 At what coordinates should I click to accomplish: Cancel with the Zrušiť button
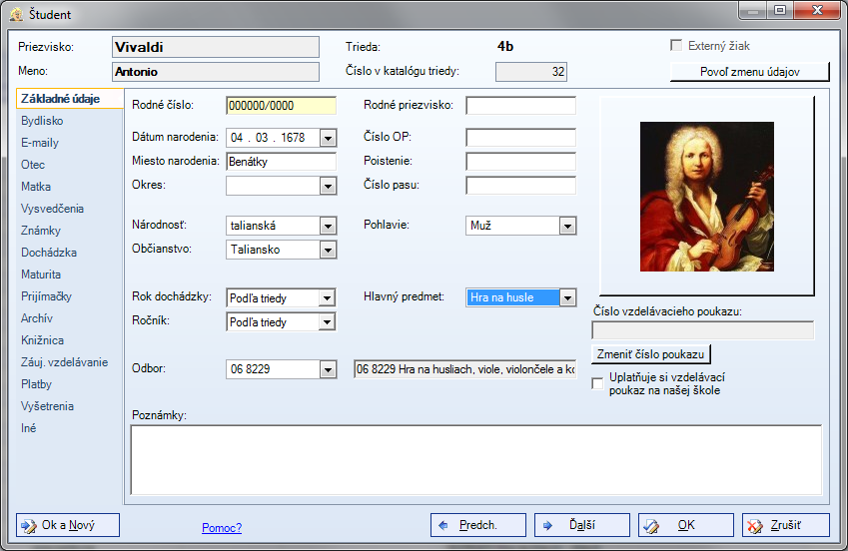[x=786, y=525]
